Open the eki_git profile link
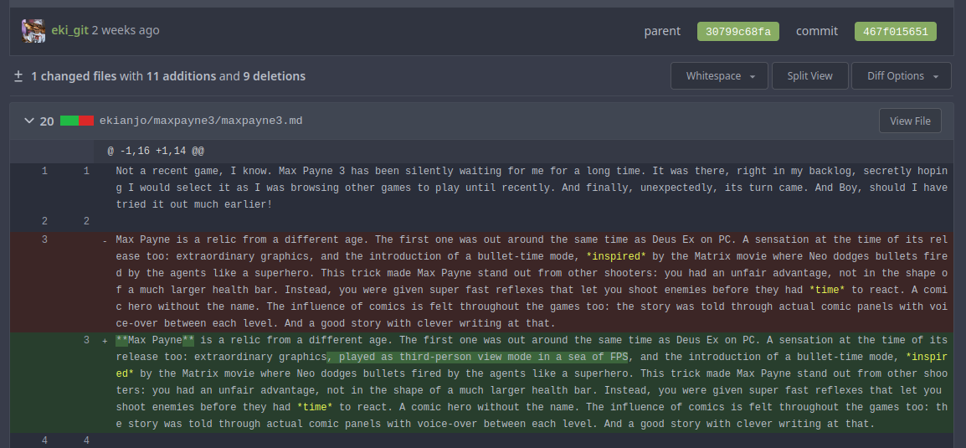The height and width of the screenshot is (448, 966). [x=69, y=30]
